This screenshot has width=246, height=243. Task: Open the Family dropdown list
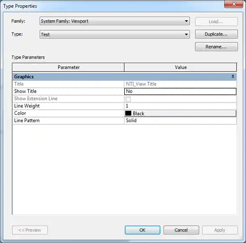(x=186, y=21)
